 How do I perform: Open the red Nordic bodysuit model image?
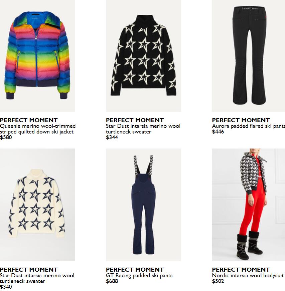(248, 205)
